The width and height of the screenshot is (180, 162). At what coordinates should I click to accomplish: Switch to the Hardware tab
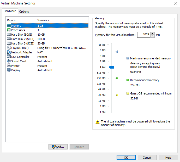[10, 11]
